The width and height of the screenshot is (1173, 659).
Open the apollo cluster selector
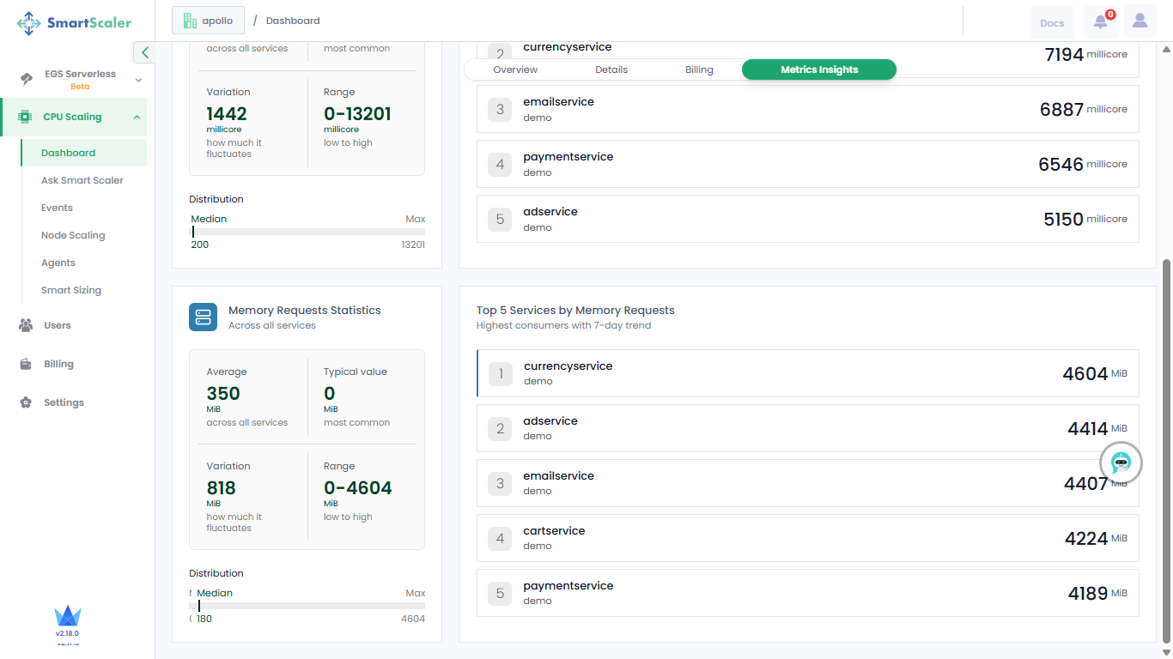208,21
